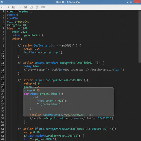
Task: Click the line 'steep 2021'
Action: 19,32
